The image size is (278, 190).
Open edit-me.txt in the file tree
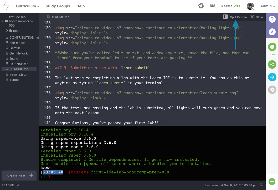(17, 43)
